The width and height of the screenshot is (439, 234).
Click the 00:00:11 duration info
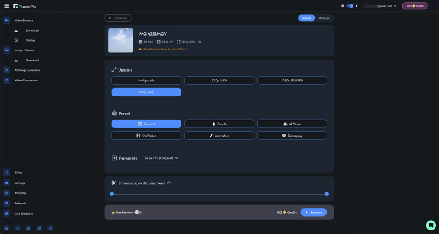146,42
